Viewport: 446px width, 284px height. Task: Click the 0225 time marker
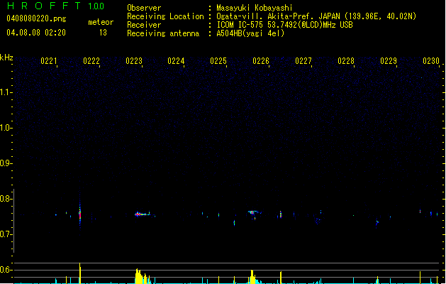(x=218, y=61)
